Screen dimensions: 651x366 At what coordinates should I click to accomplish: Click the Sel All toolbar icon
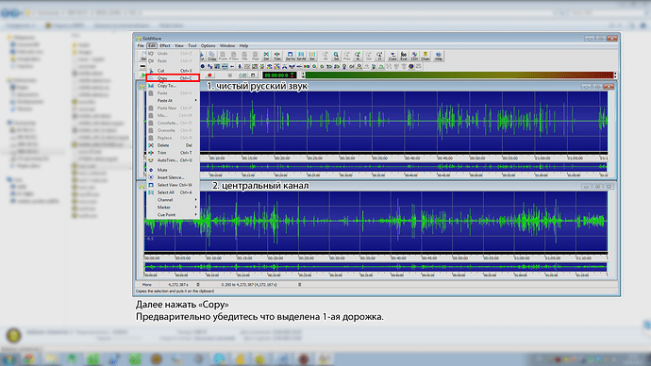tap(301, 56)
